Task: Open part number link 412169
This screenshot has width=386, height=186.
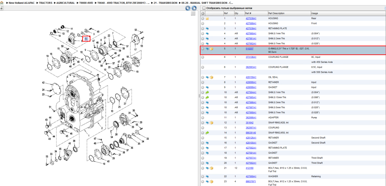Action: click(249, 168)
